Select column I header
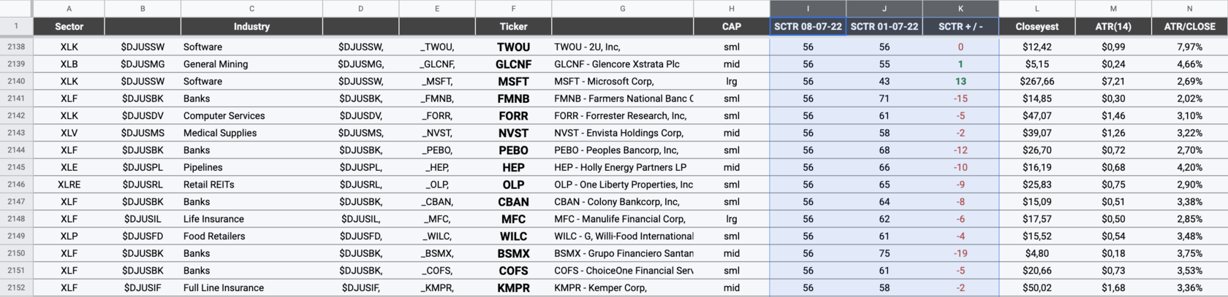Image resolution: width=1228 pixels, height=297 pixels. pos(808,9)
